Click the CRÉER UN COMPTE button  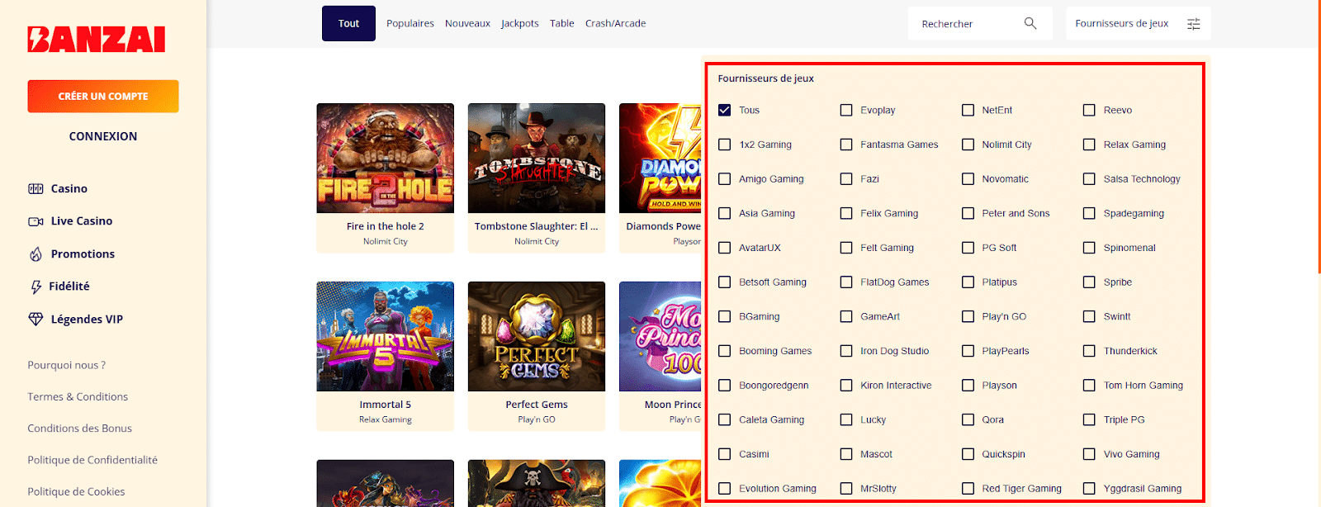click(103, 96)
